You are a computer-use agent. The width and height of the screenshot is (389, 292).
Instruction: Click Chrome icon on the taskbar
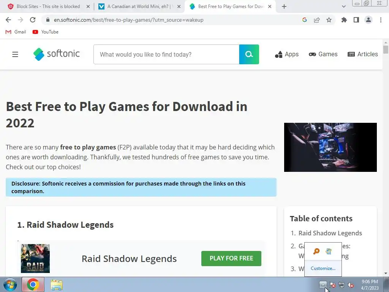coord(33,284)
